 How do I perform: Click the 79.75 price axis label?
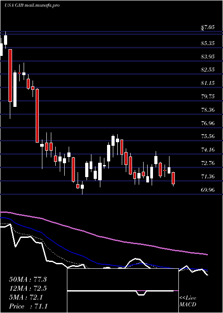(x=208, y=97)
